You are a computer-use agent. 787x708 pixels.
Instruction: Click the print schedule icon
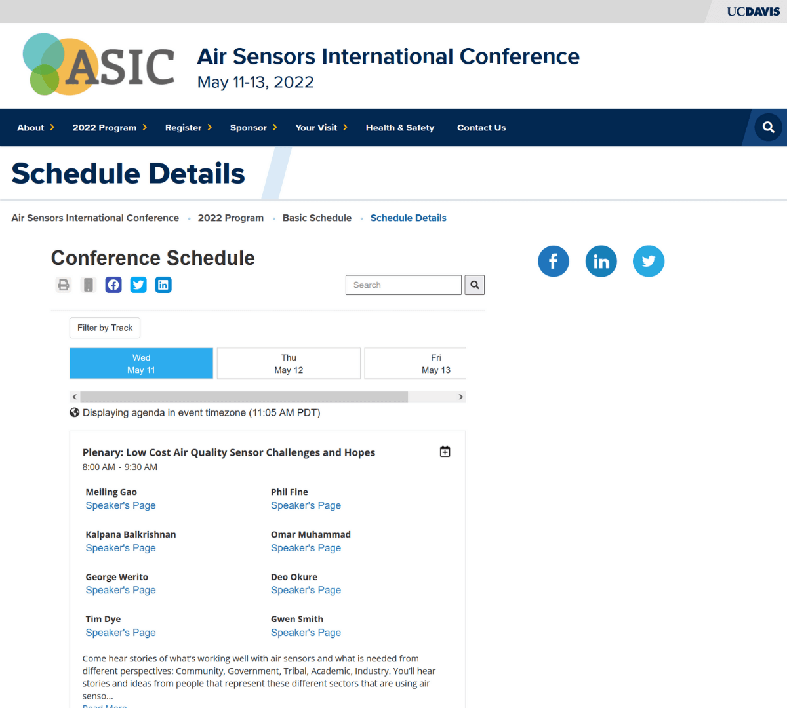(x=64, y=285)
